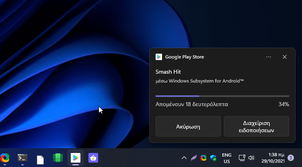Open the clock and date calendar flyout
The height and width of the screenshot is (167, 302).
273,158
